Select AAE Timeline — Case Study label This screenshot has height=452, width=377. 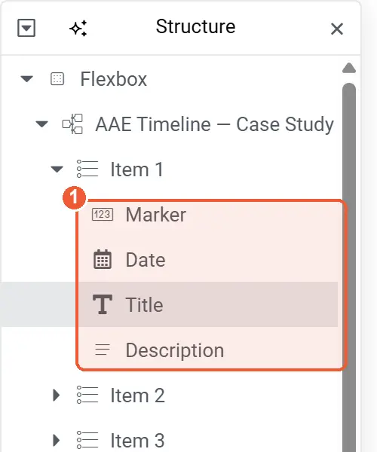[215, 124]
